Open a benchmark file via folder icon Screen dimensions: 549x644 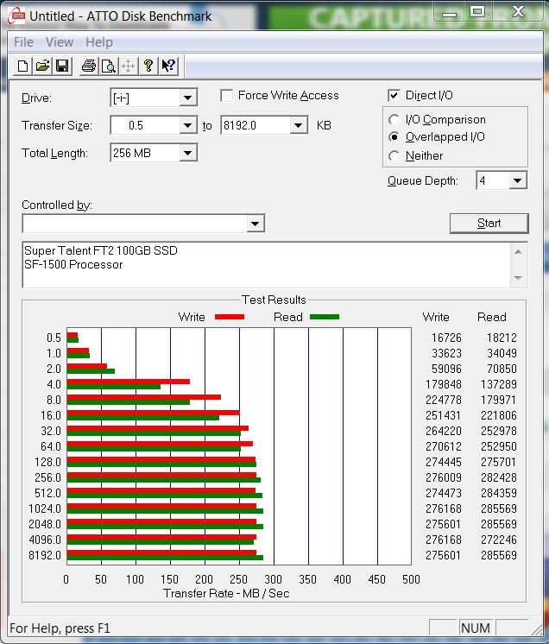click(42, 66)
